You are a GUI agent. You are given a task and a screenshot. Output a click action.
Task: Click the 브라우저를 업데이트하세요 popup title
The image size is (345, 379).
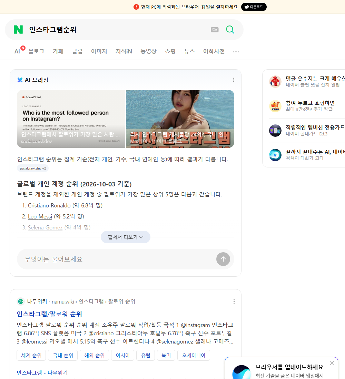(x=289, y=367)
